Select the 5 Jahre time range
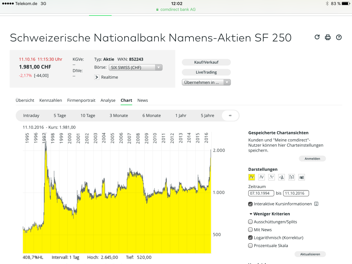Image resolution: width=352 pixels, height=264 pixels. click(x=208, y=115)
